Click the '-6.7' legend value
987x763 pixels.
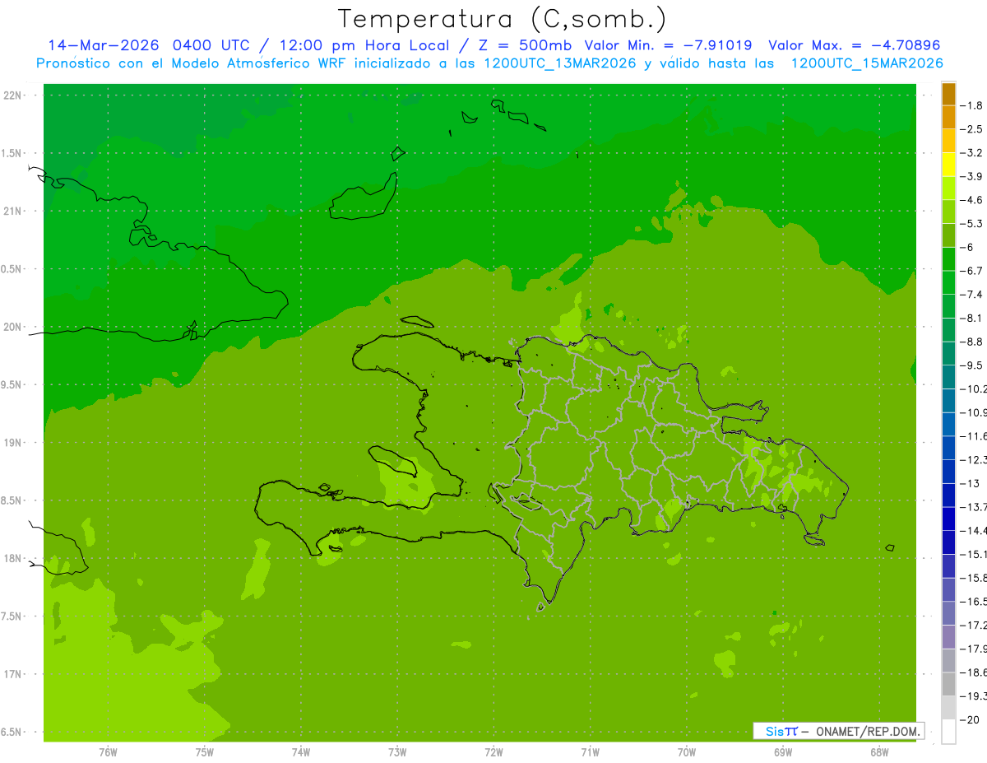(972, 271)
